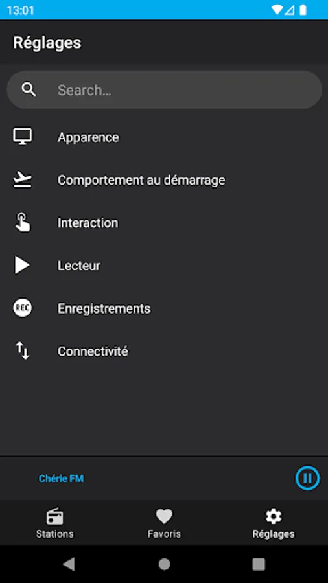Click the Chérie FM now-playing label

tap(61, 479)
